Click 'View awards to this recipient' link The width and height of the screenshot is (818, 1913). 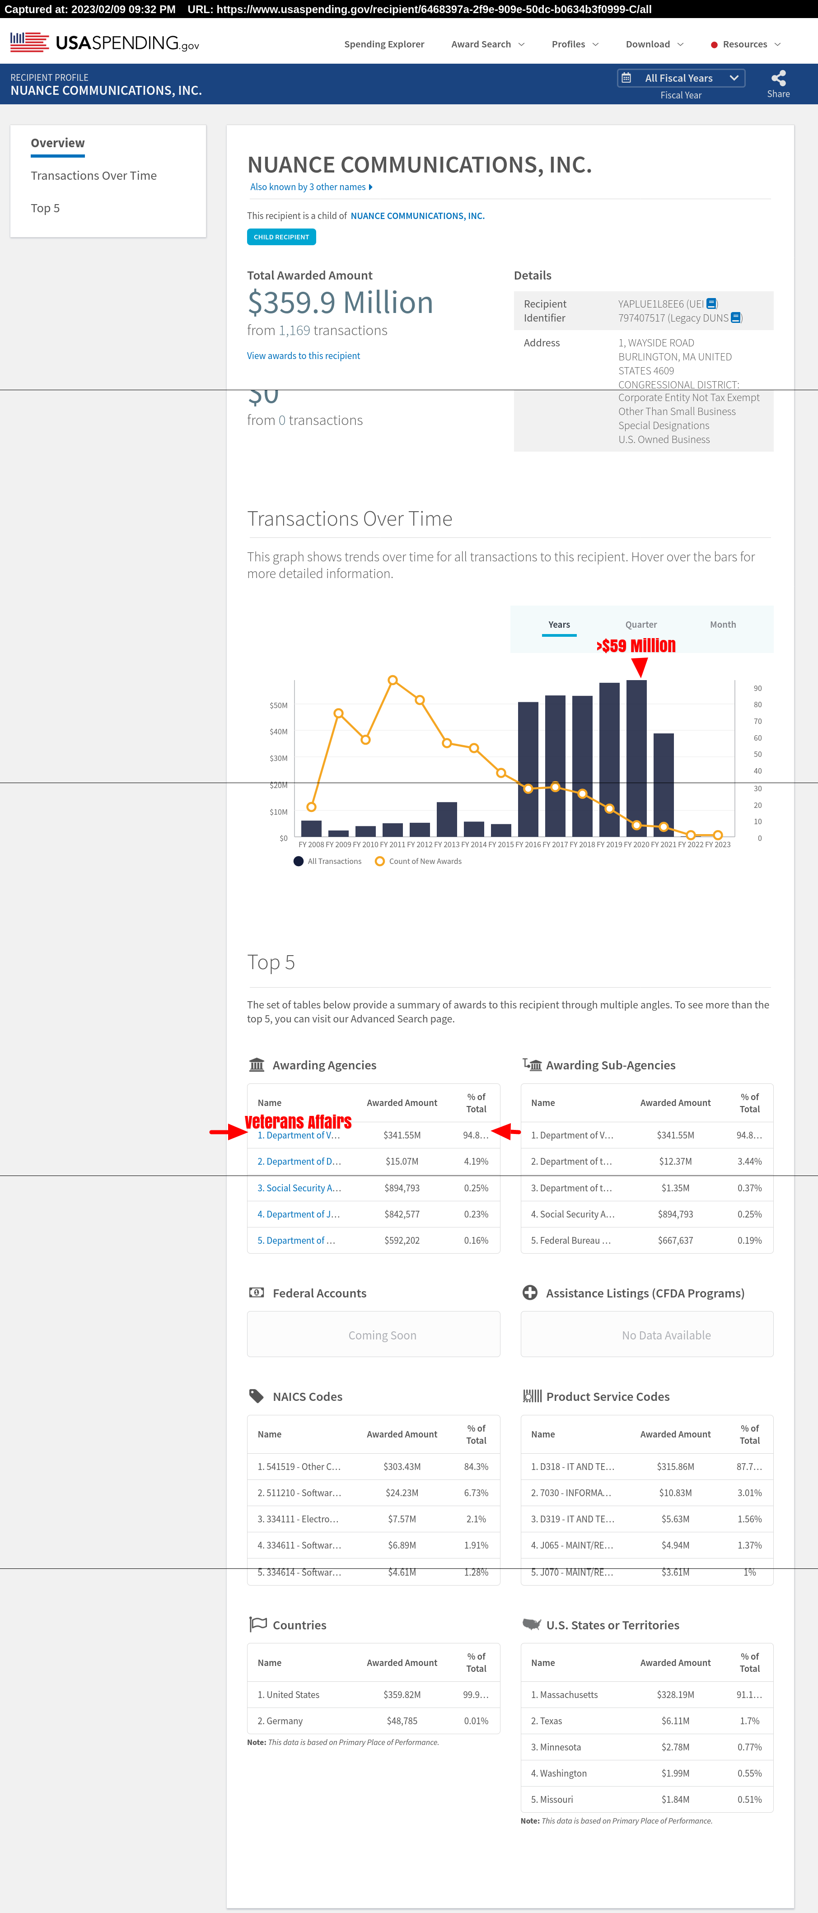pyautogui.click(x=303, y=356)
